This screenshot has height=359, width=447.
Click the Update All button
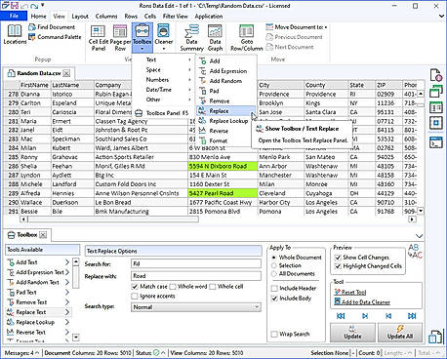pos(400,333)
